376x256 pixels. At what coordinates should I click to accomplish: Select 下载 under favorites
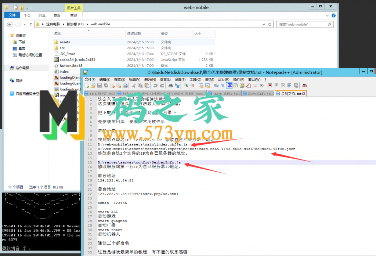pyautogui.click(x=22, y=42)
